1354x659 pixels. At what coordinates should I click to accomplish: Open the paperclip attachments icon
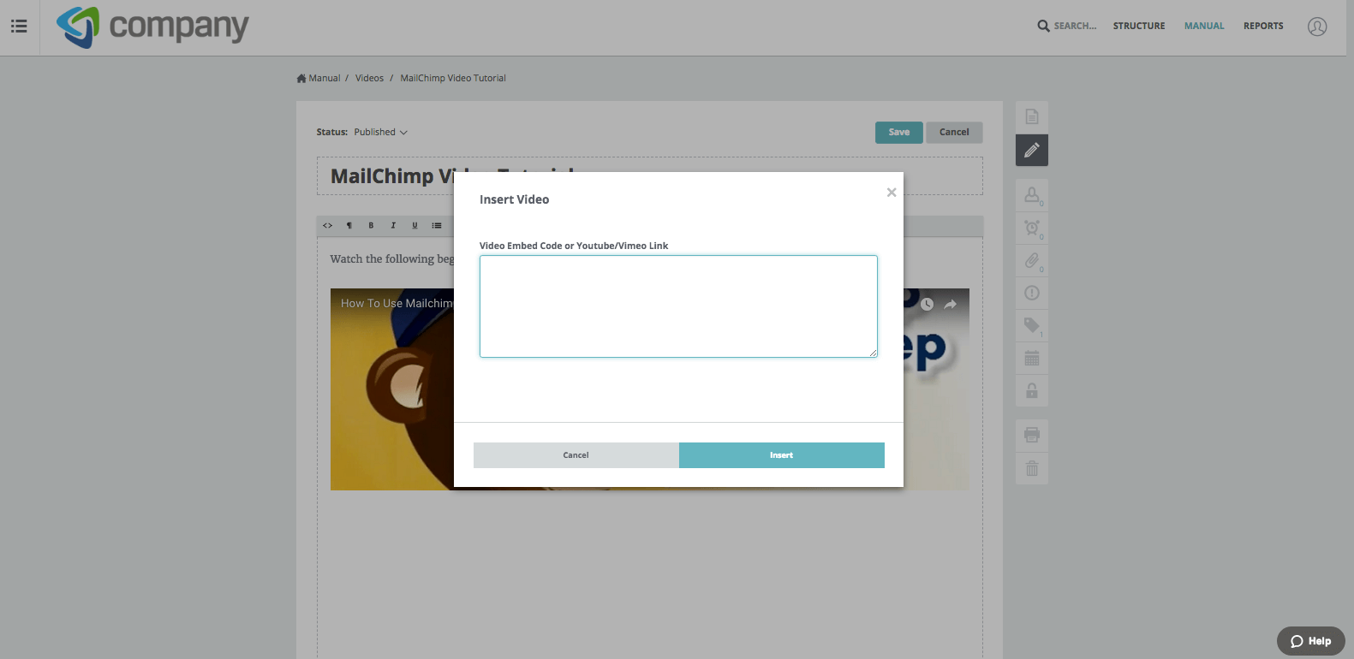[x=1032, y=260]
